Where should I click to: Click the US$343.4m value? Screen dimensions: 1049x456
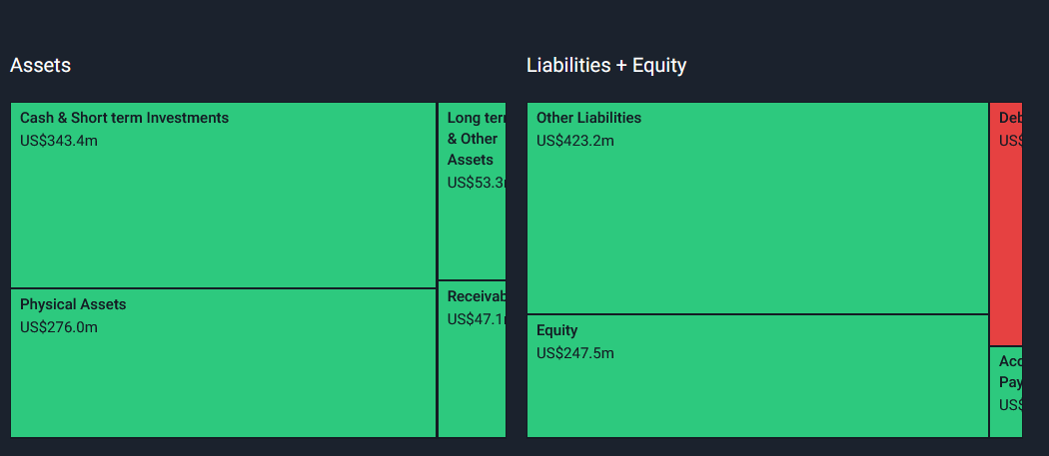pos(59,141)
